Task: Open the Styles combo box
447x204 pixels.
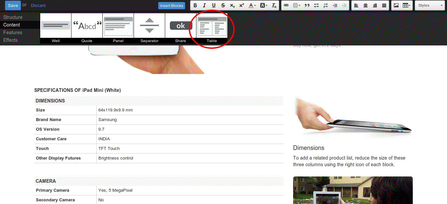Action: (430, 5)
